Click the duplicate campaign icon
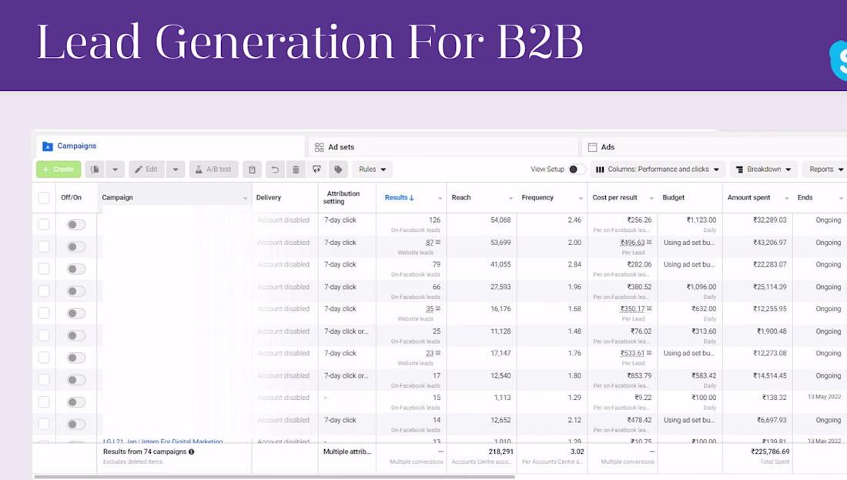The height and width of the screenshot is (480, 847). point(95,170)
